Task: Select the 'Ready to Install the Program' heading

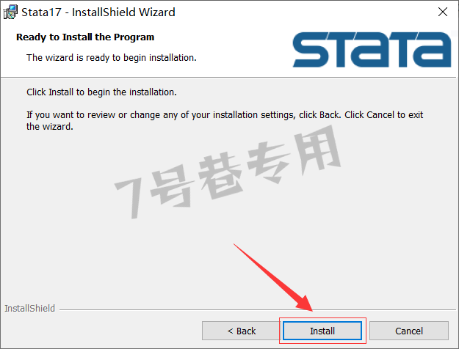Action: pos(85,37)
